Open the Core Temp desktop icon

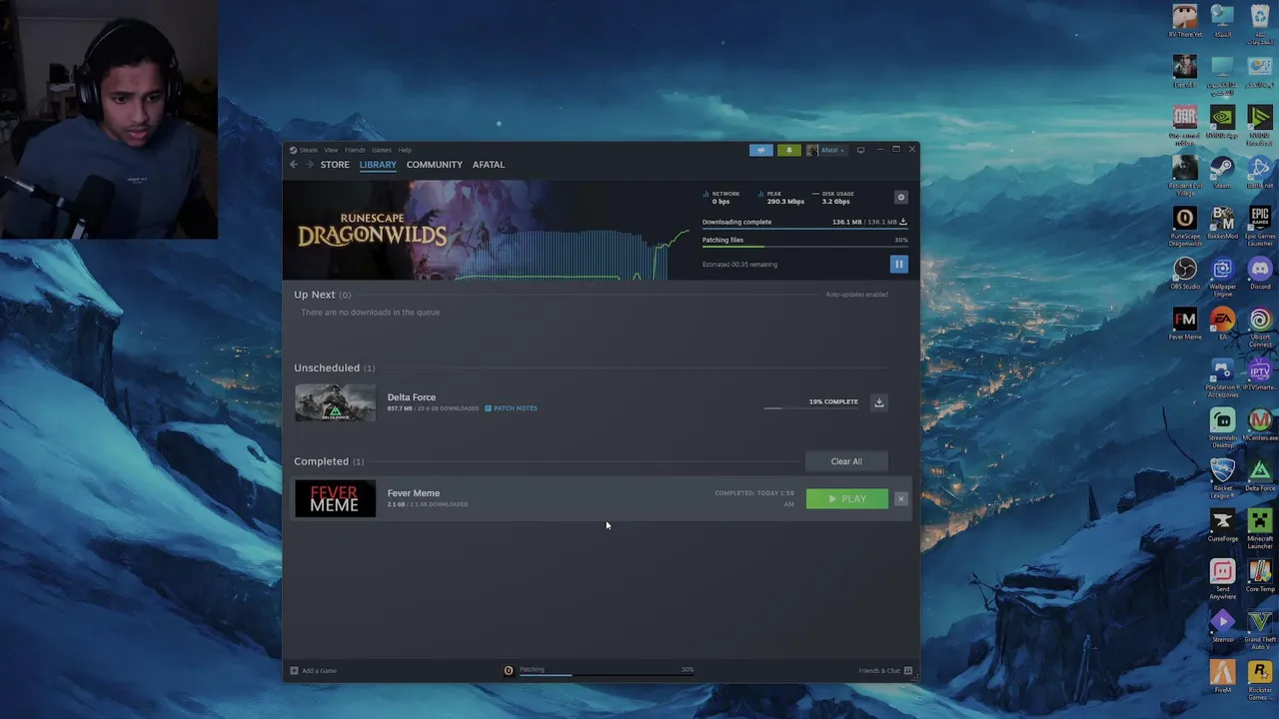point(1260,575)
